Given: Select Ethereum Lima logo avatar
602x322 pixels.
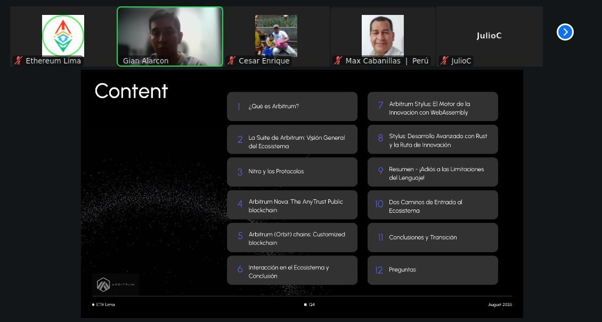Looking at the screenshot, I should tap(63, 36).
